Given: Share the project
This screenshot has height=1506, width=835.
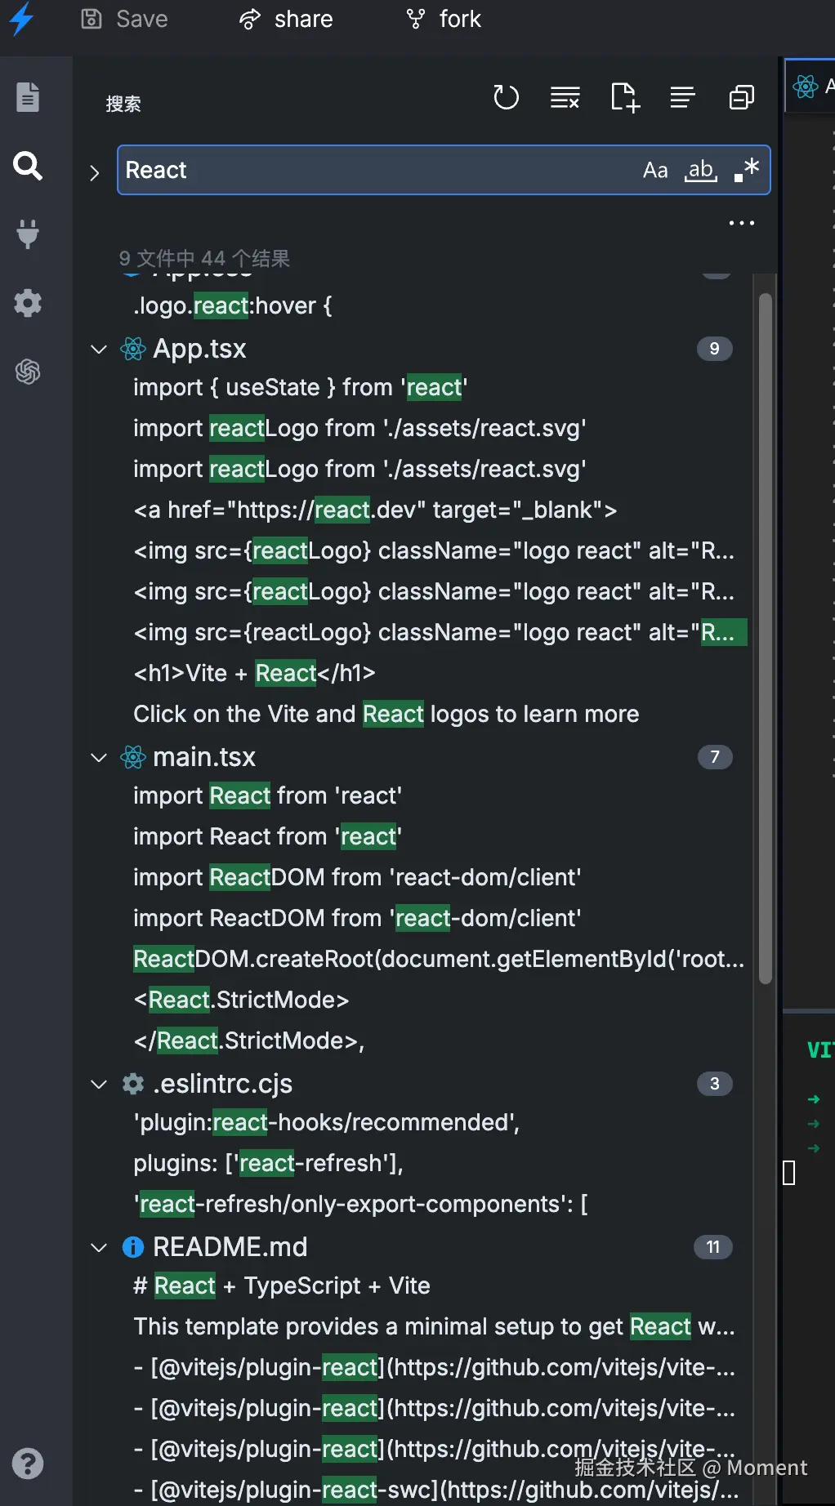Looking at the screenshot, I should [x=286, y=19].
